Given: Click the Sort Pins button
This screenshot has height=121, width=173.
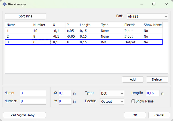Looking at the screenshot, I should coord(25,16).
